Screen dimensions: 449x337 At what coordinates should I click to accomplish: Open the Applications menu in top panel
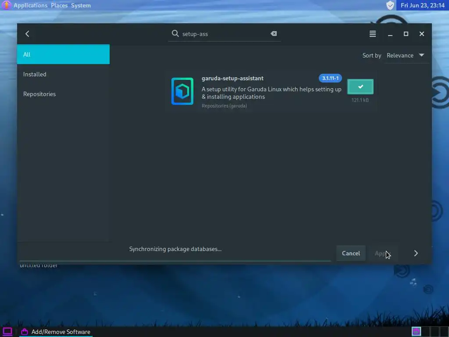click(30, 5)
